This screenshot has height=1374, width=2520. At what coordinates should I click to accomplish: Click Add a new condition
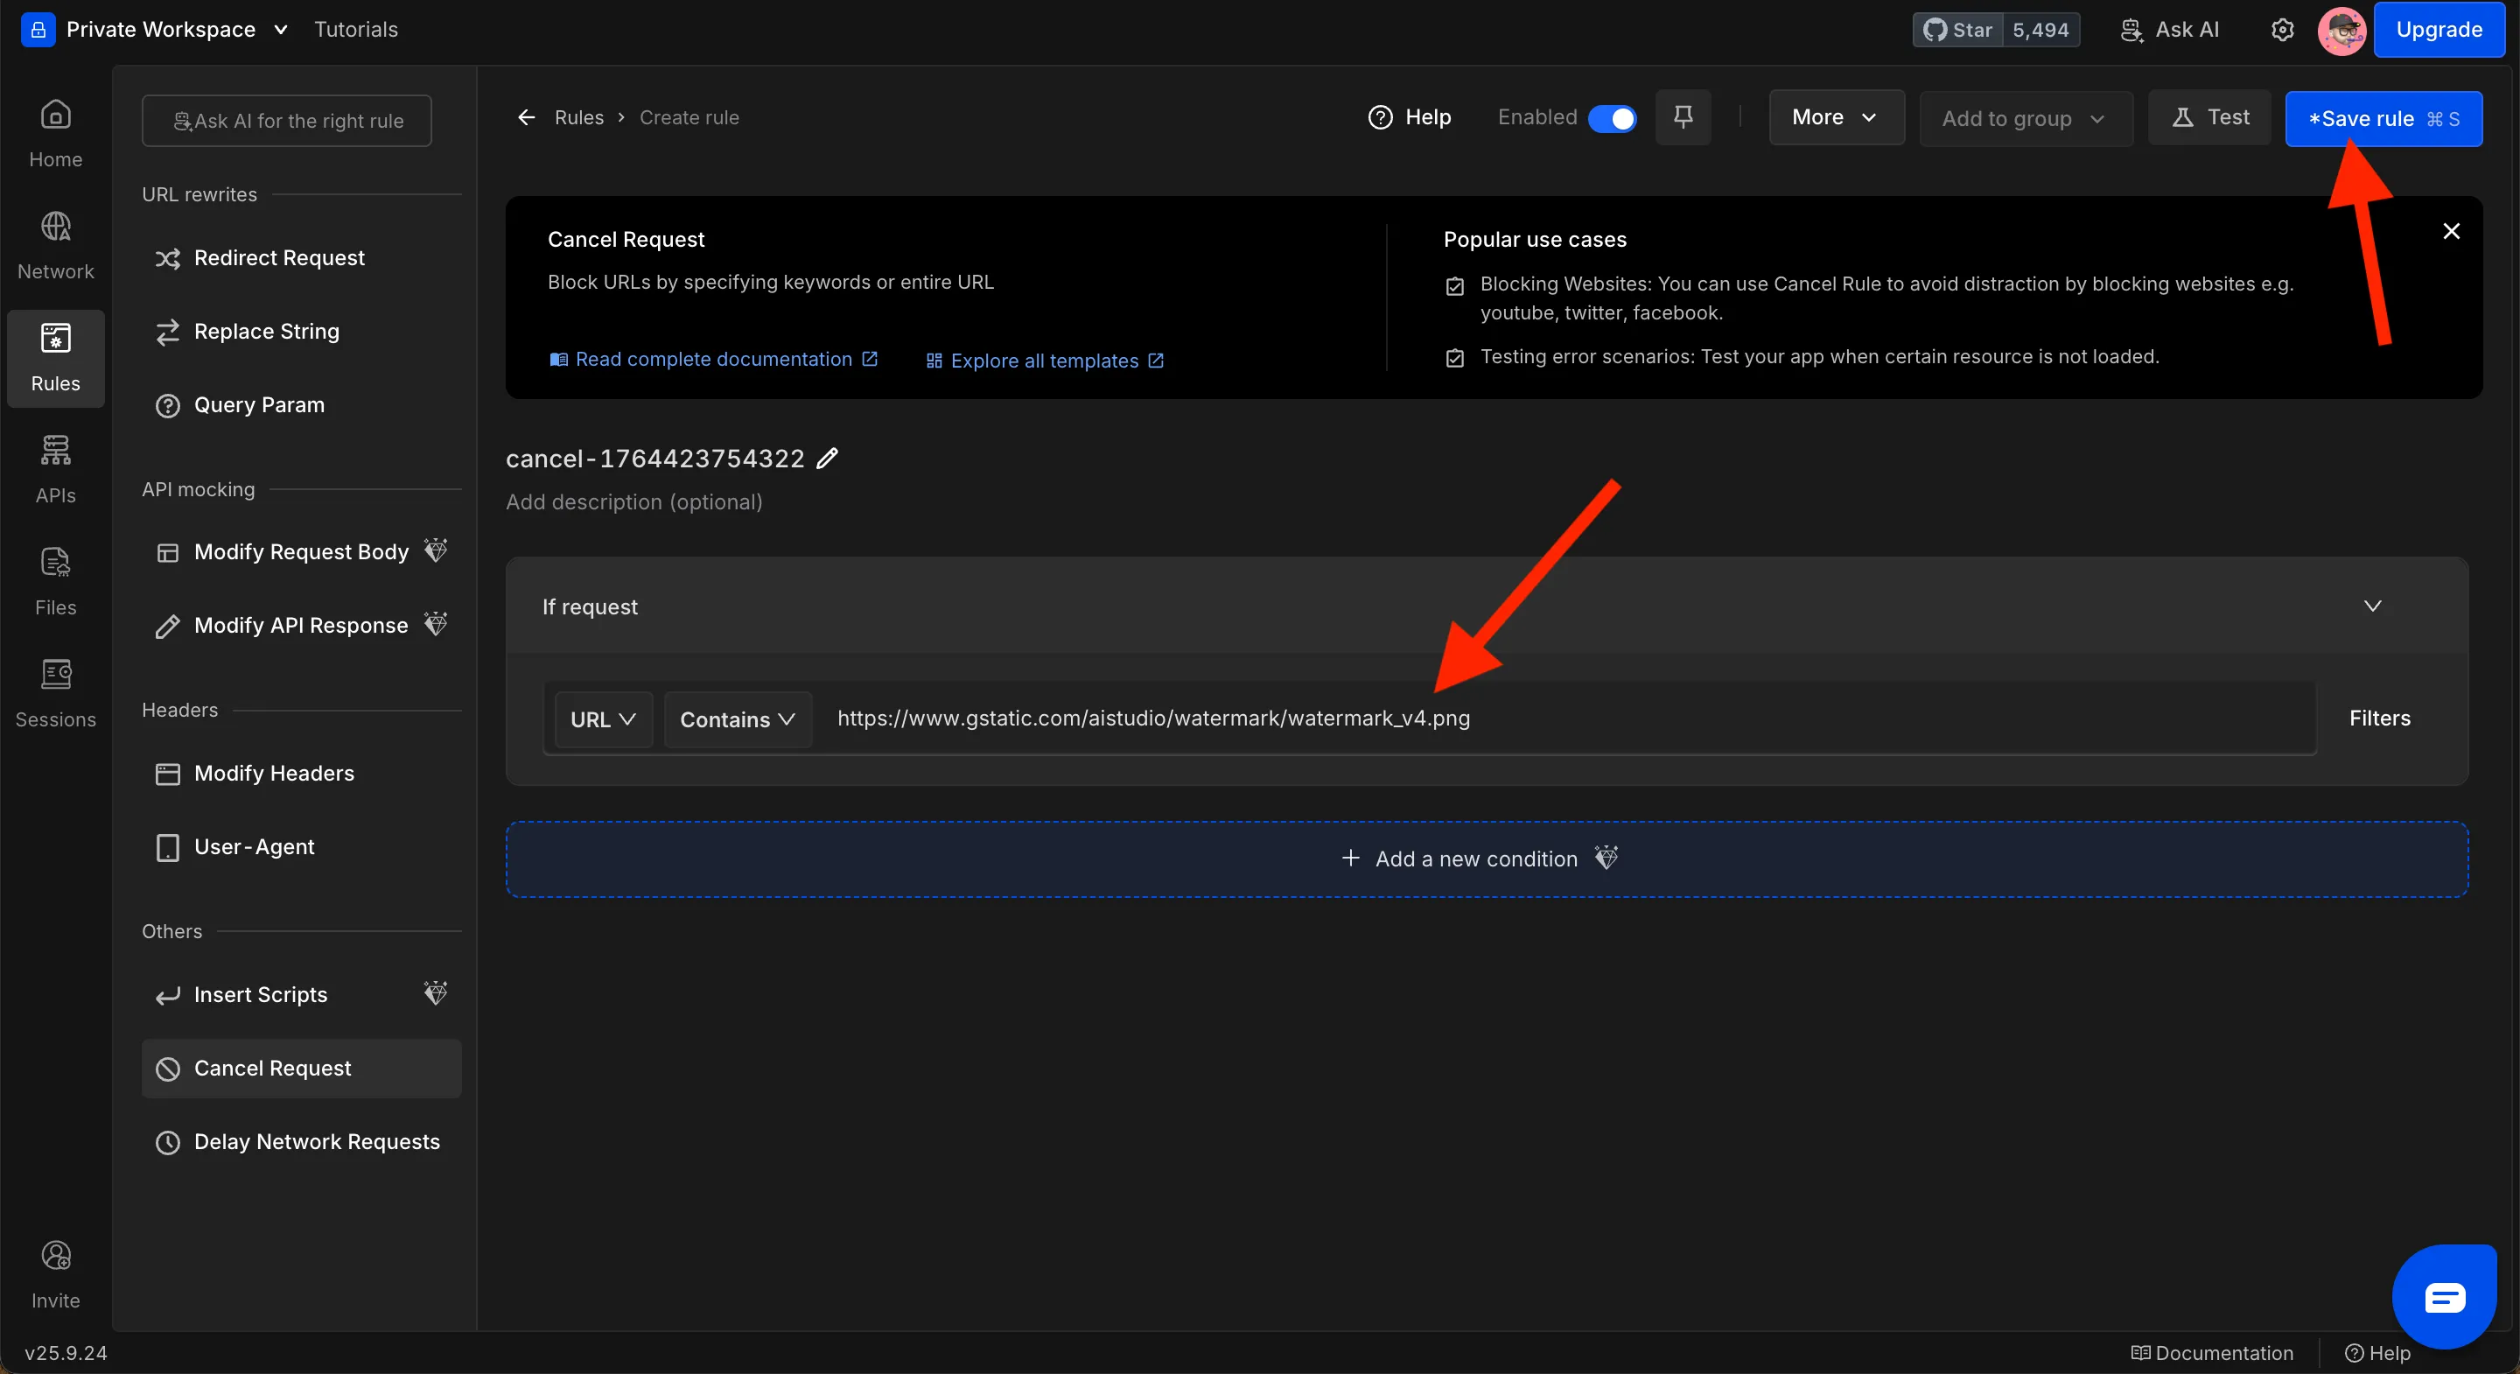point(1477,859)
